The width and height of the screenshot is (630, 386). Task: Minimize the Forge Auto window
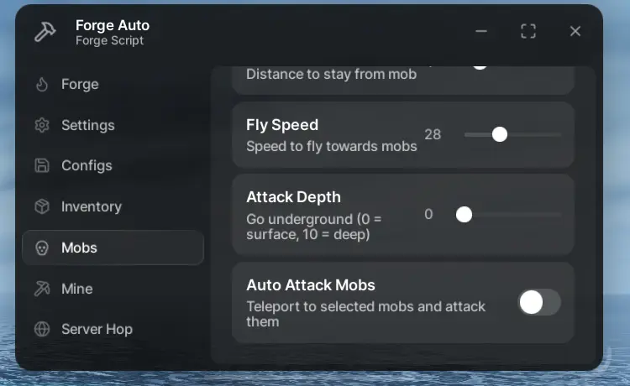point(481,32)
